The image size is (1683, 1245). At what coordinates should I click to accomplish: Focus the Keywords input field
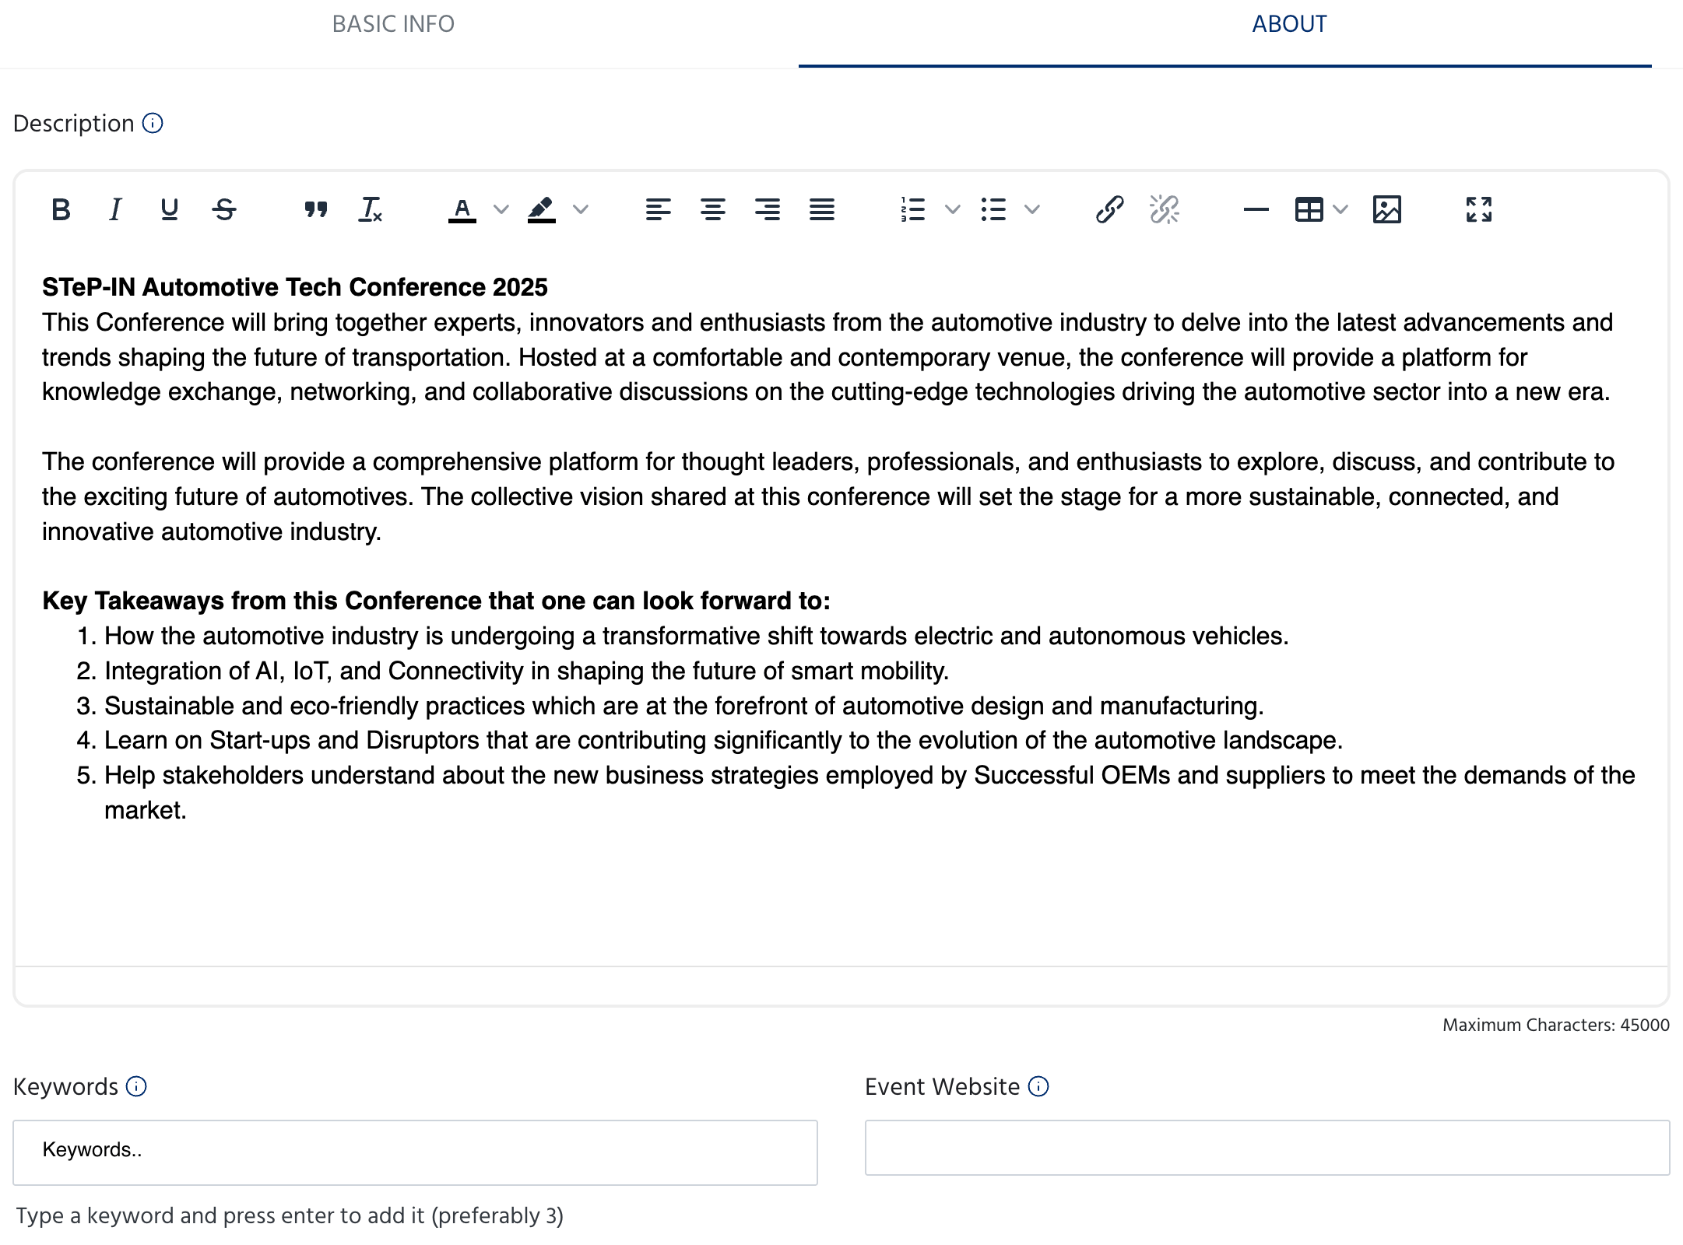point(415,1152)
